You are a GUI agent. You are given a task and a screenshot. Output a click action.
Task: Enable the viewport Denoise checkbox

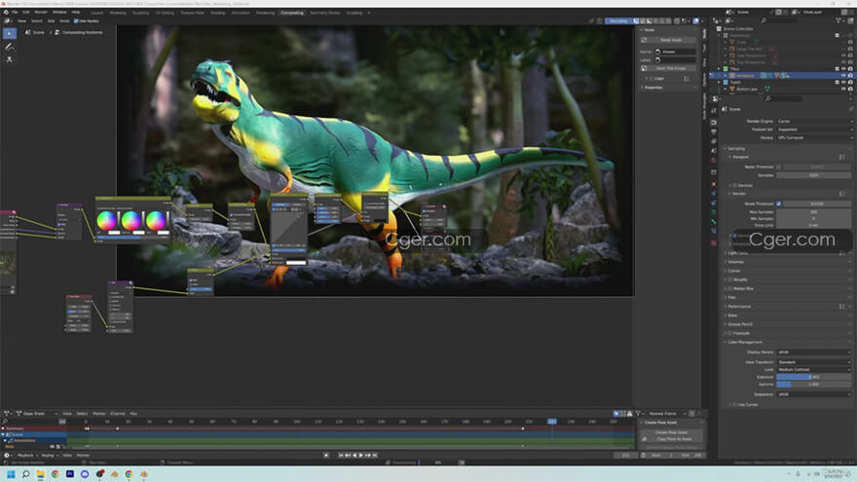(x=734, y=186)
